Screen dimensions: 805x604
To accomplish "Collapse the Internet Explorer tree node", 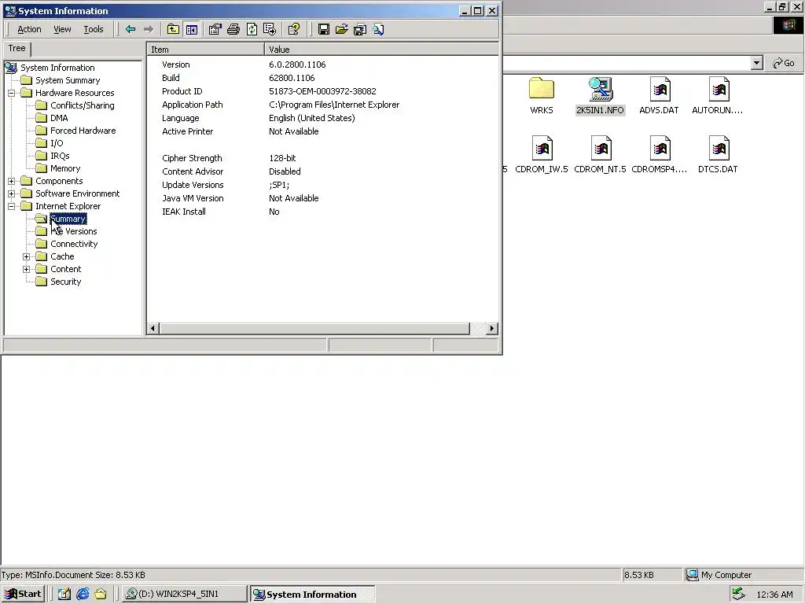I will (x=11, y=207).
